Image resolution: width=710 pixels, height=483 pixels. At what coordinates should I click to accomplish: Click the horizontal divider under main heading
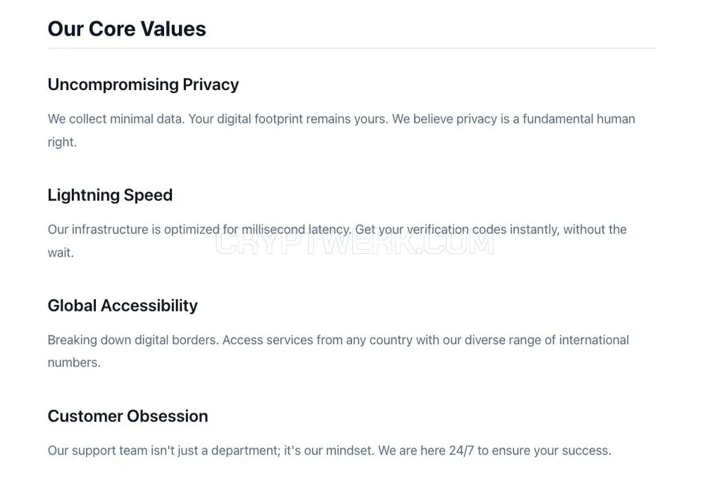(x=352, y=48)
